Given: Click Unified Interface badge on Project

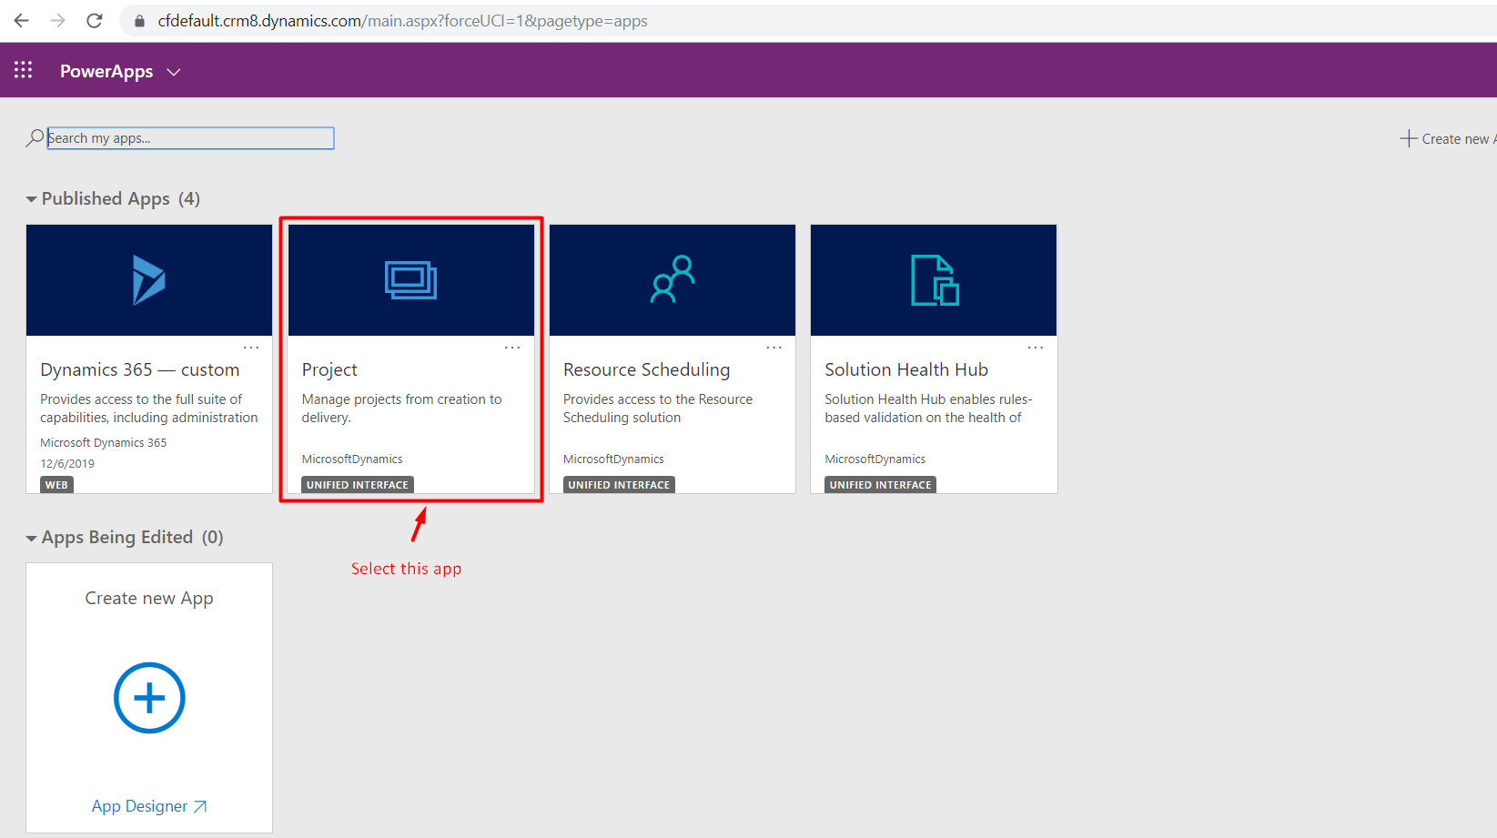Looking at the screenshot, I should [358, 485].
